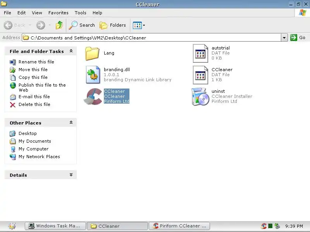Screen dimensions: 310x232
Task: Click the Desktop icon in Other Places
Action: (13, 133)
